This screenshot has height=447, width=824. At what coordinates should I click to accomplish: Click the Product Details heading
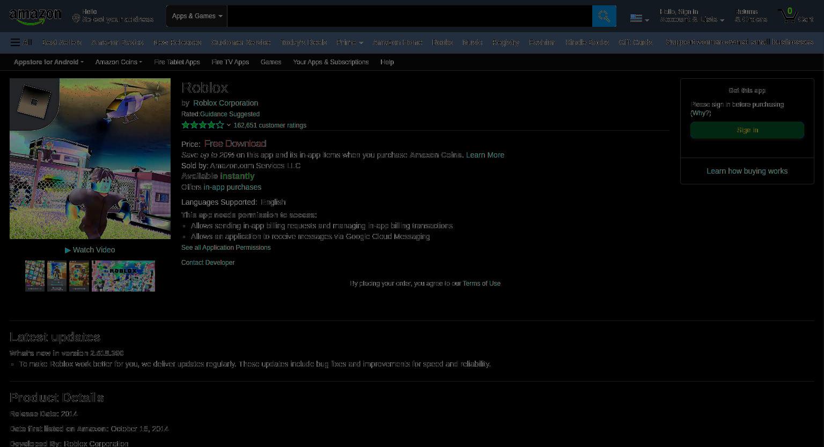pyautogui.click(x=57, y=398)
